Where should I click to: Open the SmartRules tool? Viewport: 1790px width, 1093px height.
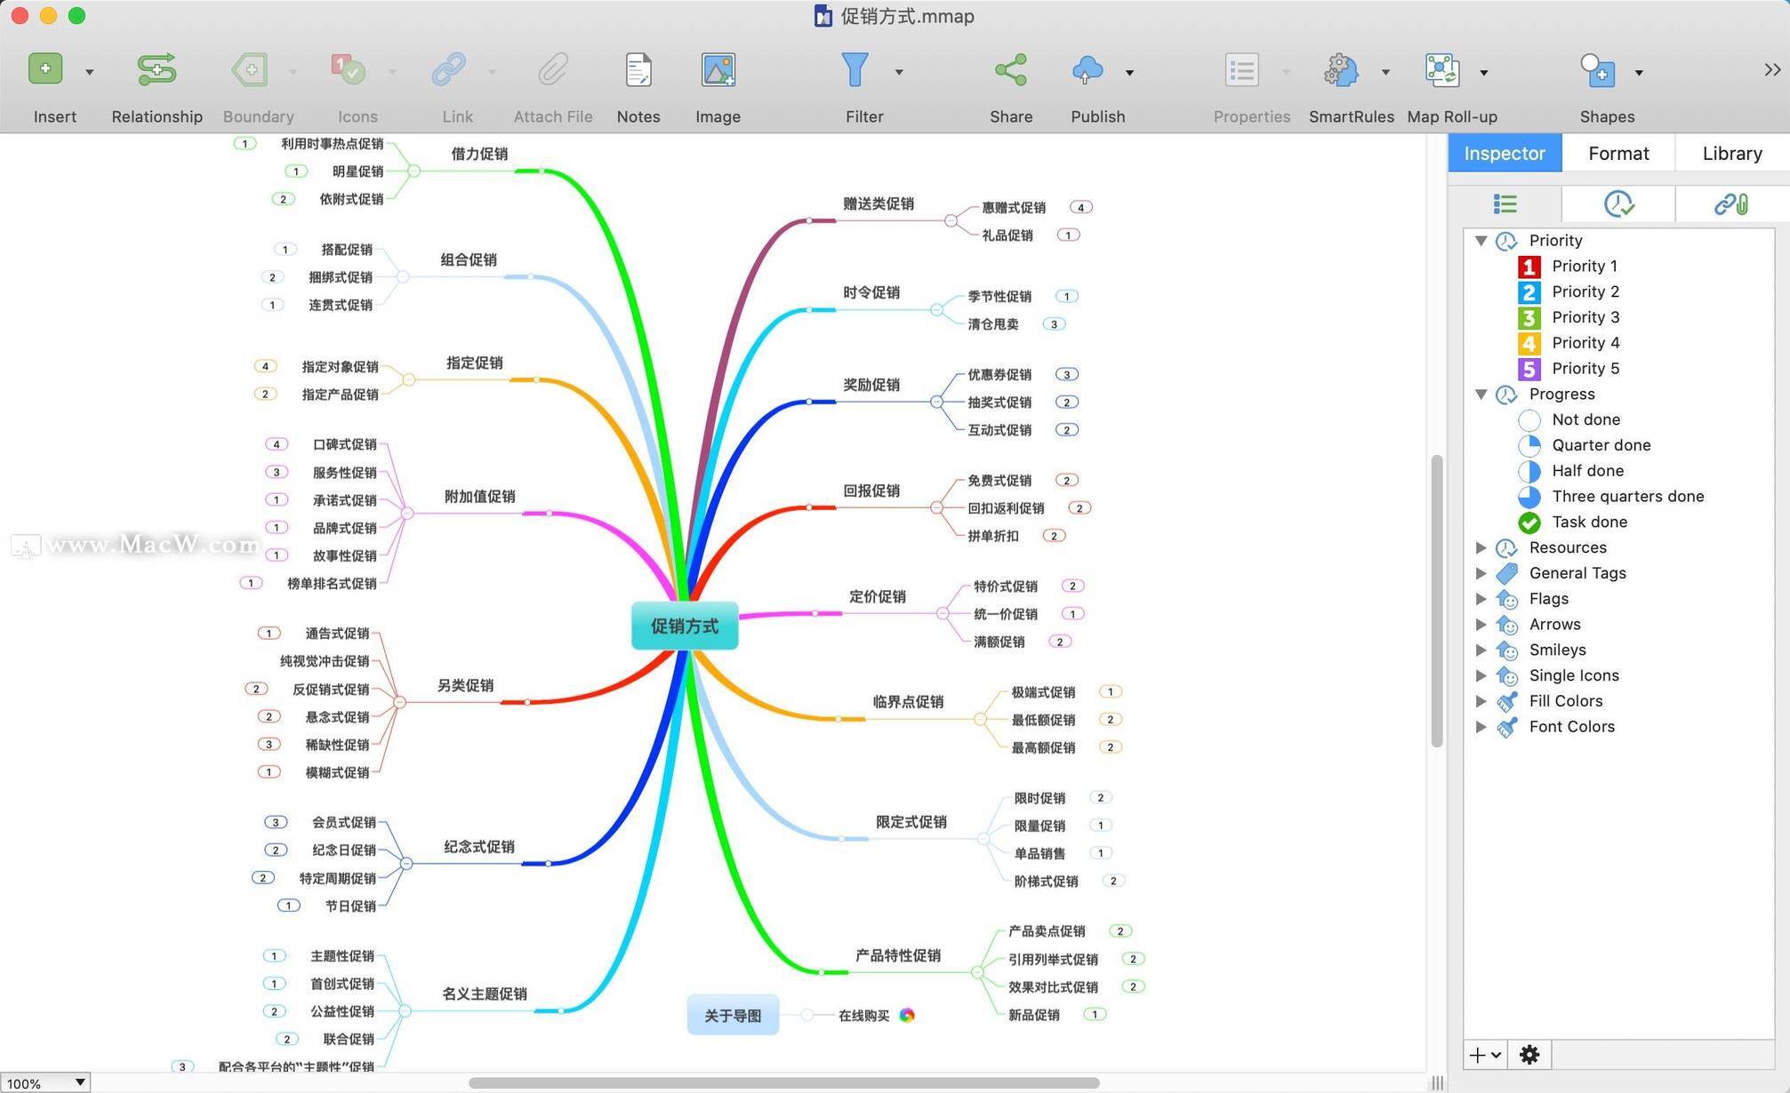[1341, 70]
